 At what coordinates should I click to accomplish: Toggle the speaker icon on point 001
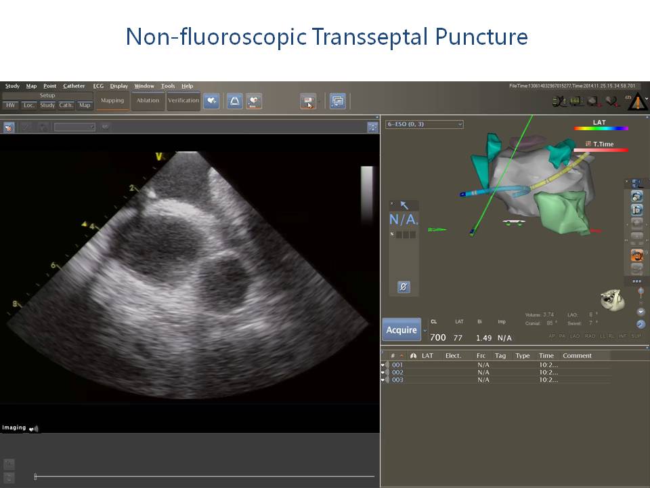coord(387,365)
